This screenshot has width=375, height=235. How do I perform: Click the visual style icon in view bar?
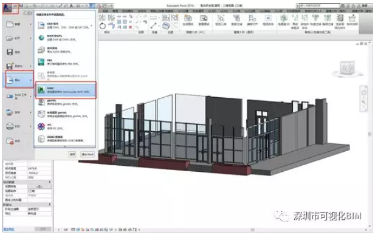78,230
